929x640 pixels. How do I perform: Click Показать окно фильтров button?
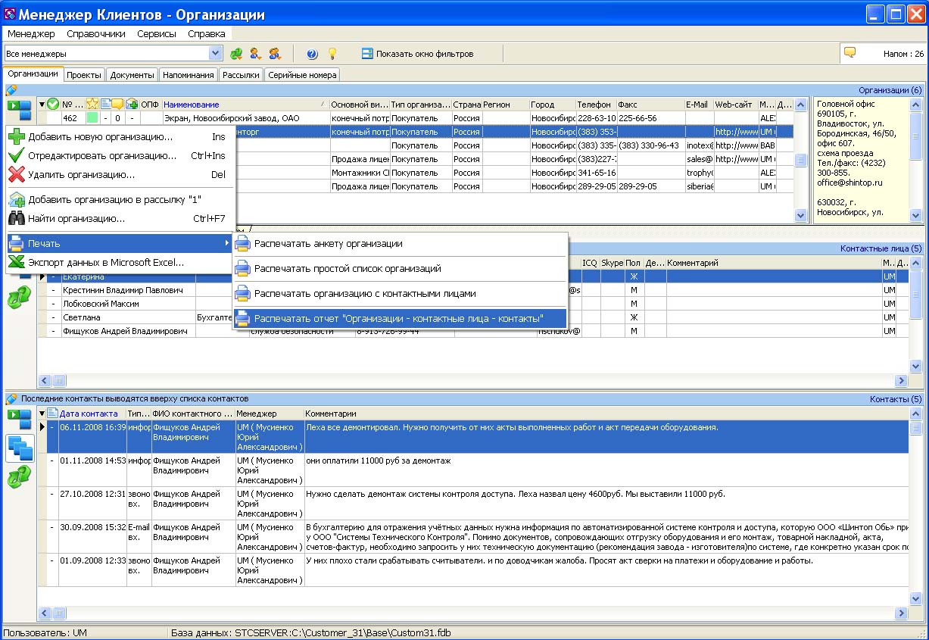click(417, 54)
